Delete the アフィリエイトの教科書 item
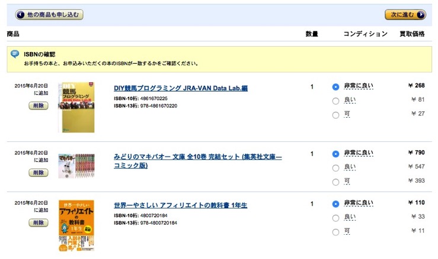 pos(39,222)
